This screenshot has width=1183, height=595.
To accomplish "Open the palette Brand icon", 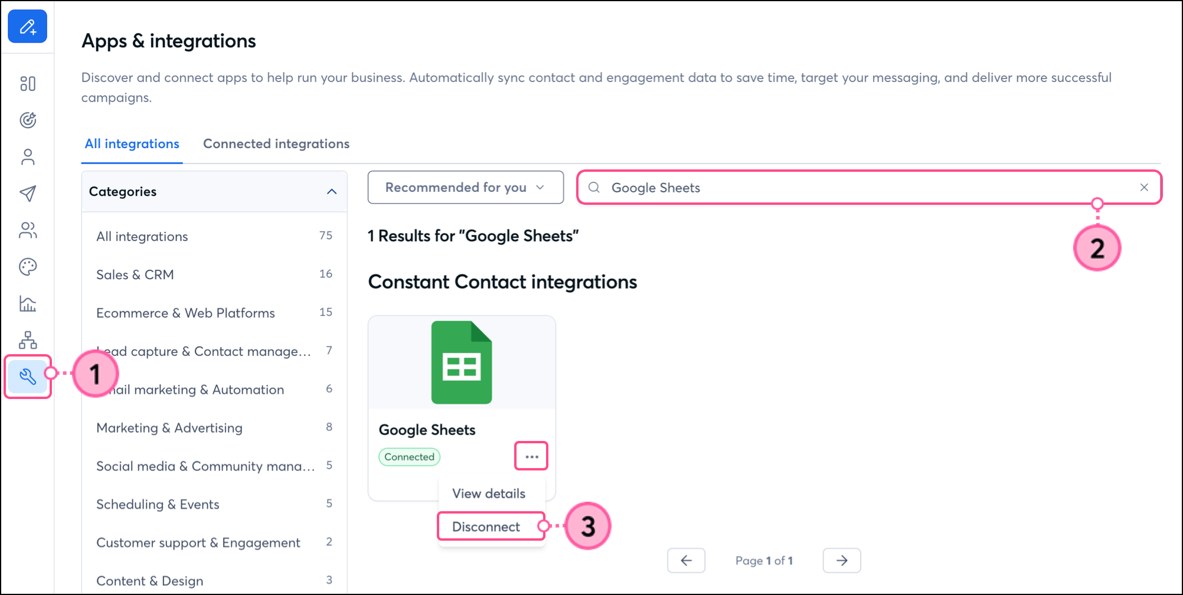I will (28, 267).
